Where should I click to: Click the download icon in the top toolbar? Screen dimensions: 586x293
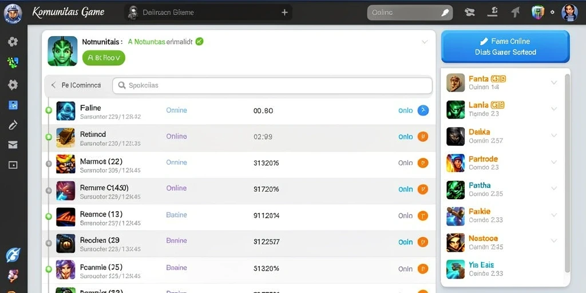pyautogui.click(x=492, y=12)
